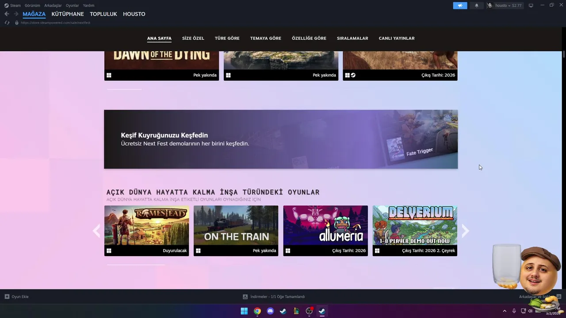
Task: Open the Oyunlar menu
Action: 73,5
